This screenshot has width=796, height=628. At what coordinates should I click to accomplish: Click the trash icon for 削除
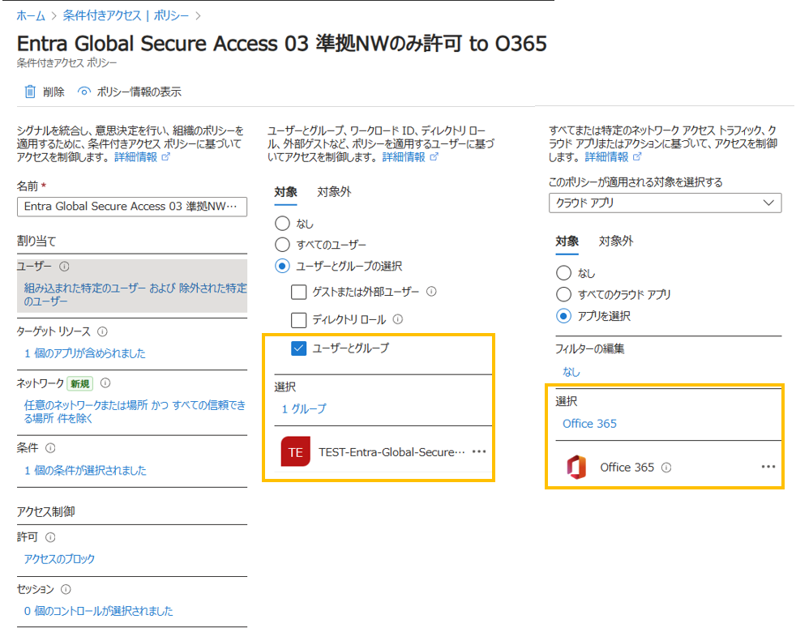tap(30, 92)
